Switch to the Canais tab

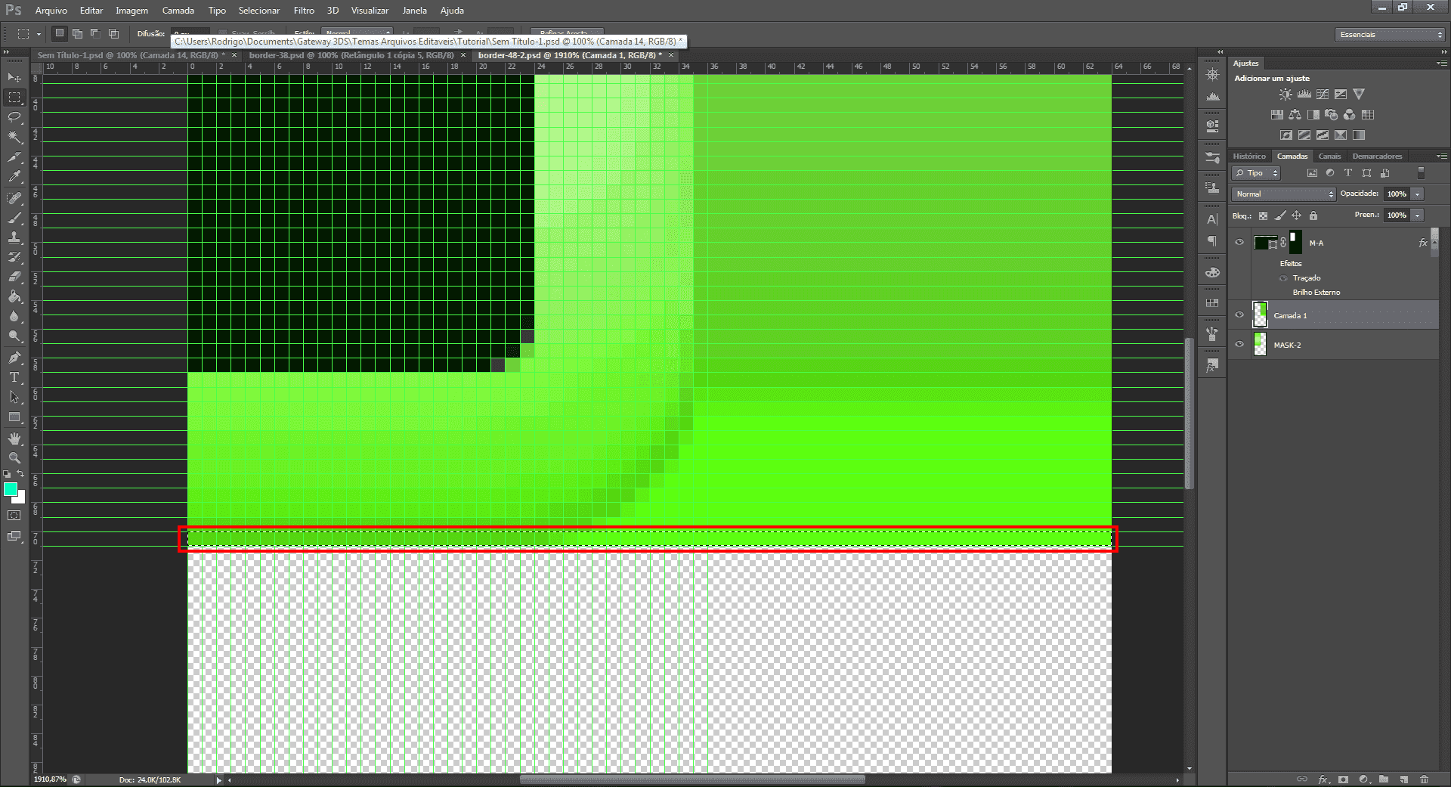click(1329, 156)
